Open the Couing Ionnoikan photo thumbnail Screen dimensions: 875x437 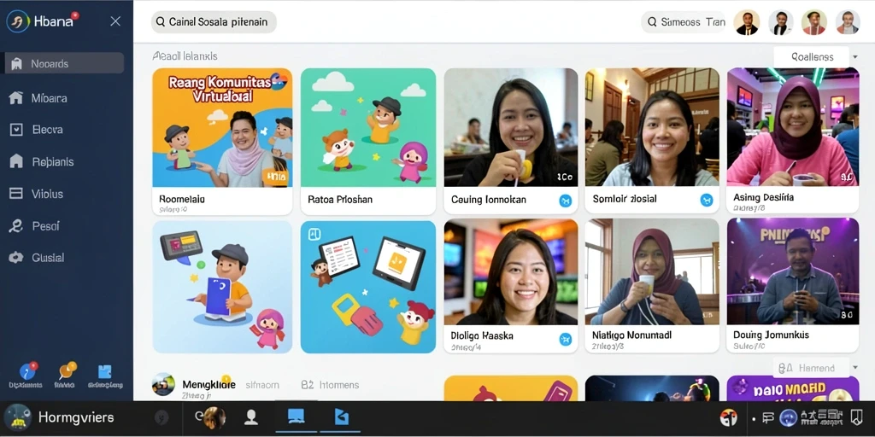pos(511,127)
